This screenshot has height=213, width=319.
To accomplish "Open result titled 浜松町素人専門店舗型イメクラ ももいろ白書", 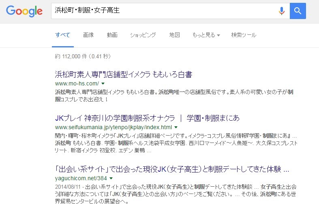I will pyautogui.click(x=124, y=75).
